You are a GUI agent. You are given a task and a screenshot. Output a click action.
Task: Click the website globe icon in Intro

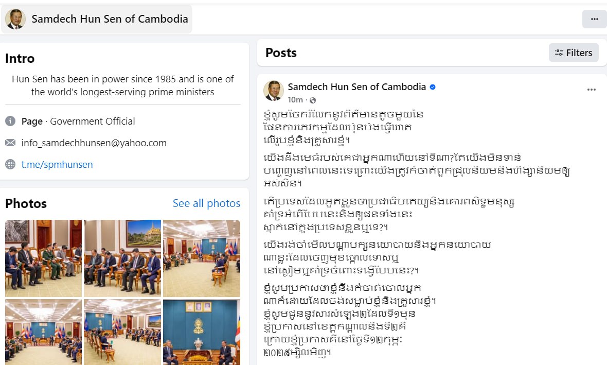pos(10,165)
